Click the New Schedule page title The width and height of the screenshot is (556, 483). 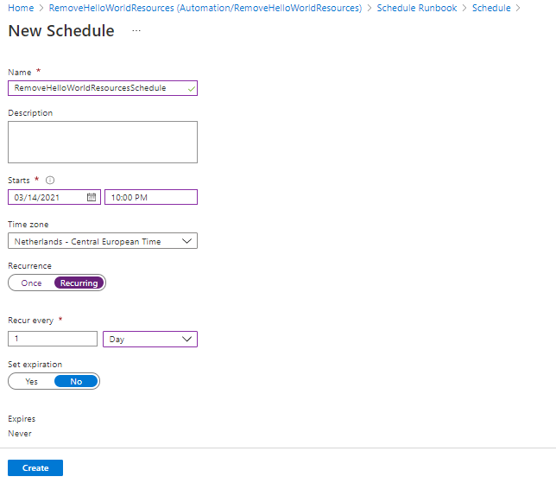click(61, 31)
